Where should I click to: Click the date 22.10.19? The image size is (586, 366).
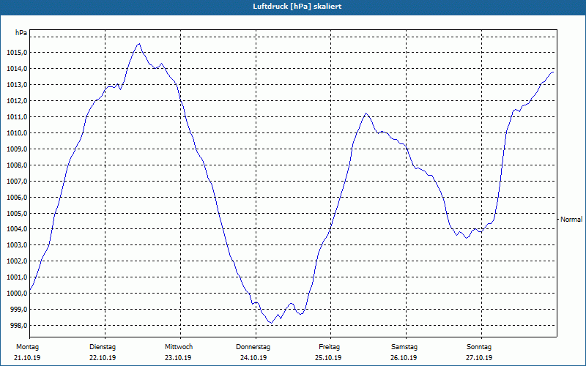[103, 358]
